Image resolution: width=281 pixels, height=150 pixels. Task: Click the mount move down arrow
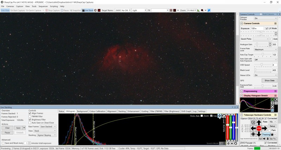click(x=259, y=134)
